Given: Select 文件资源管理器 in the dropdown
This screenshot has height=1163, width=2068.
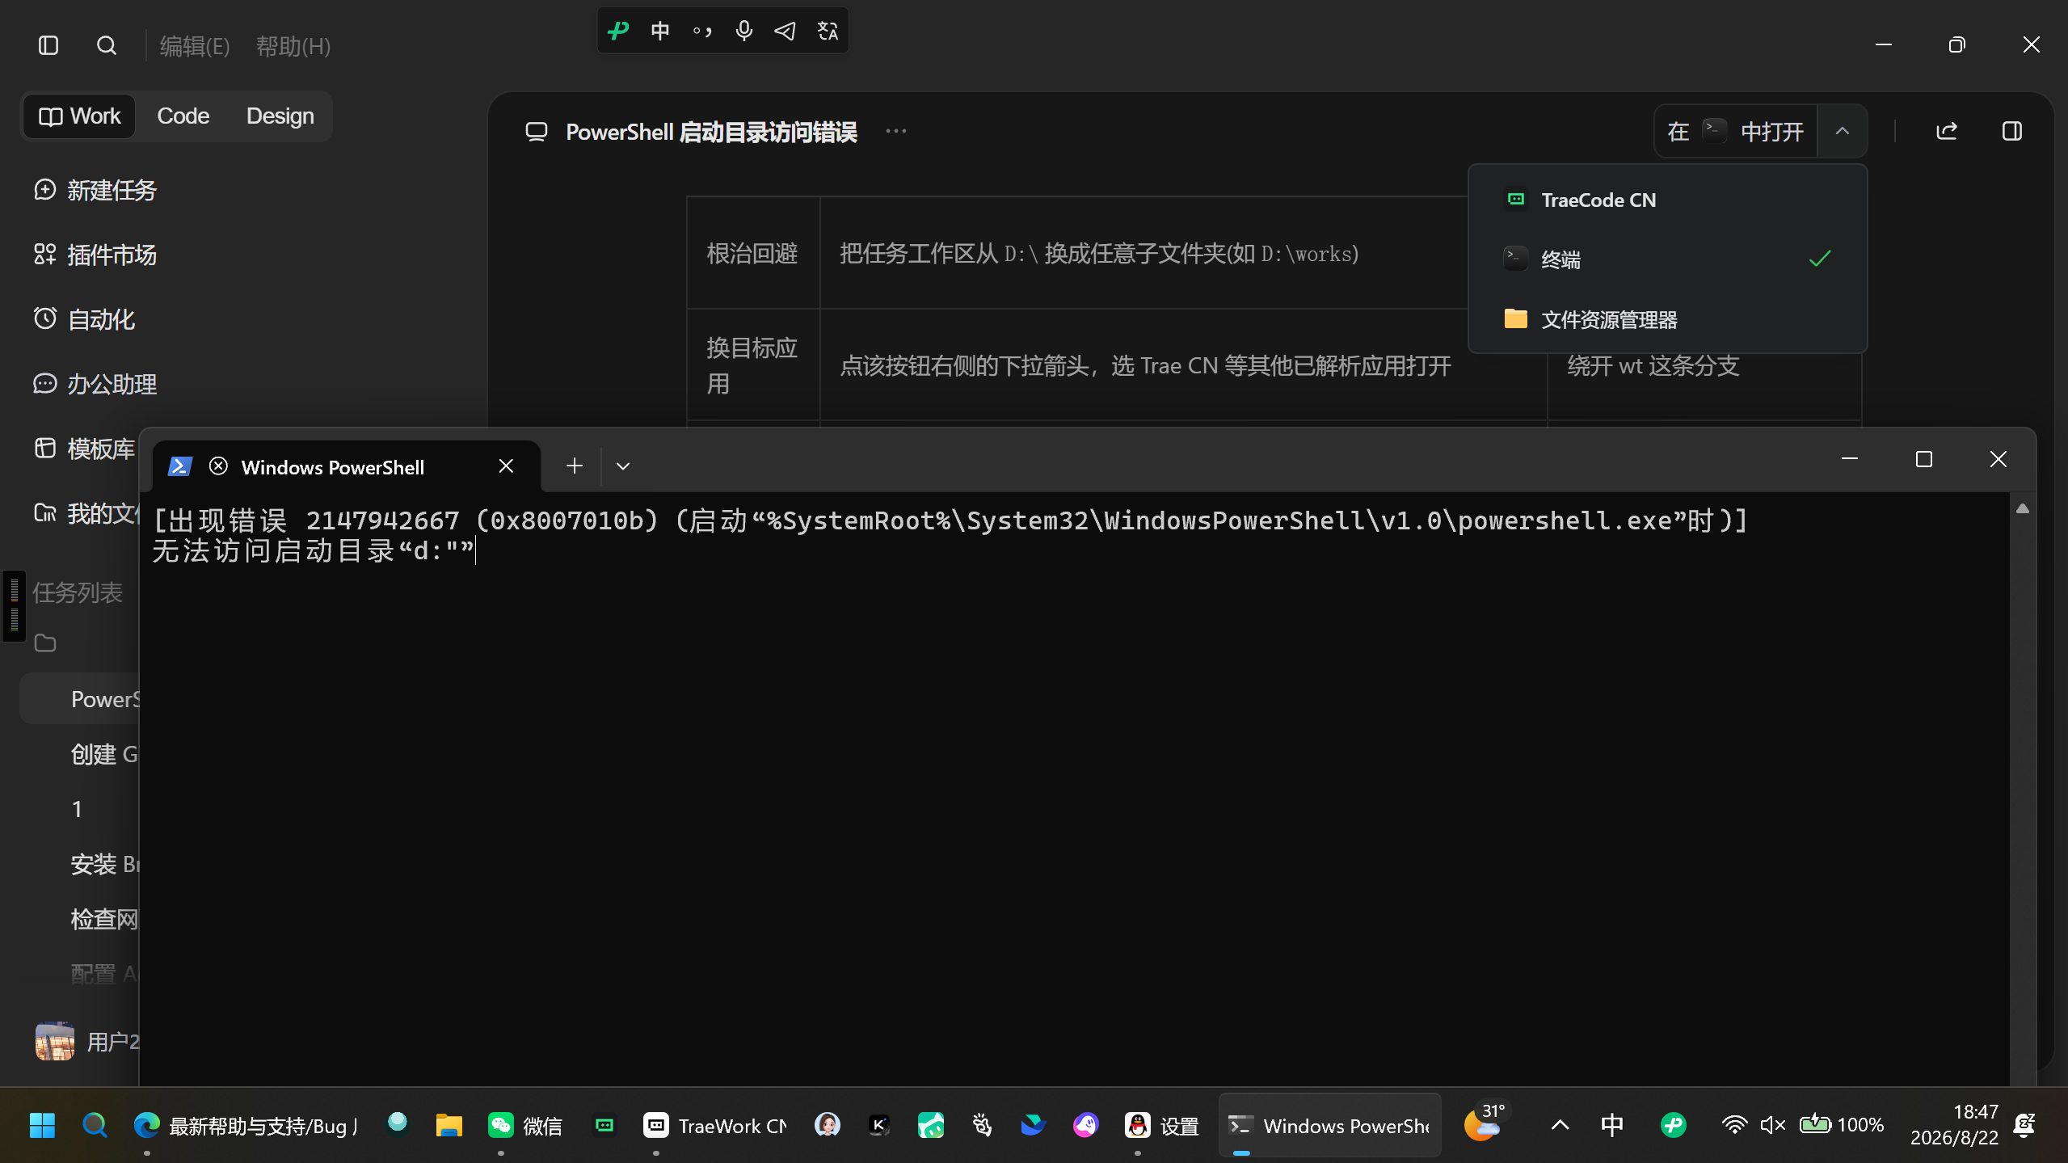Looking at the screenshot, I should (1667, 319).
